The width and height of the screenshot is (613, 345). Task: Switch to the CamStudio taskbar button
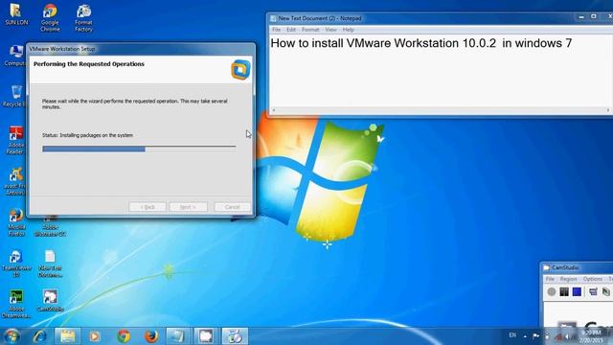206,336
